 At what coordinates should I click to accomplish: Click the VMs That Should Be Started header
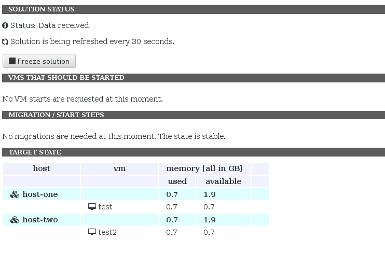(x=66, y=78)
